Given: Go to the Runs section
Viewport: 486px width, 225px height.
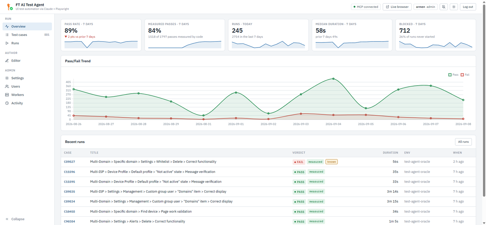Looking at the screenshot, I should pos(27,43).
